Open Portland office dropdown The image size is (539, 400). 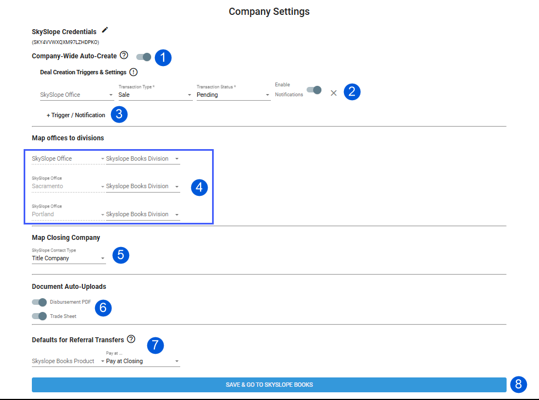click(68, 211)
